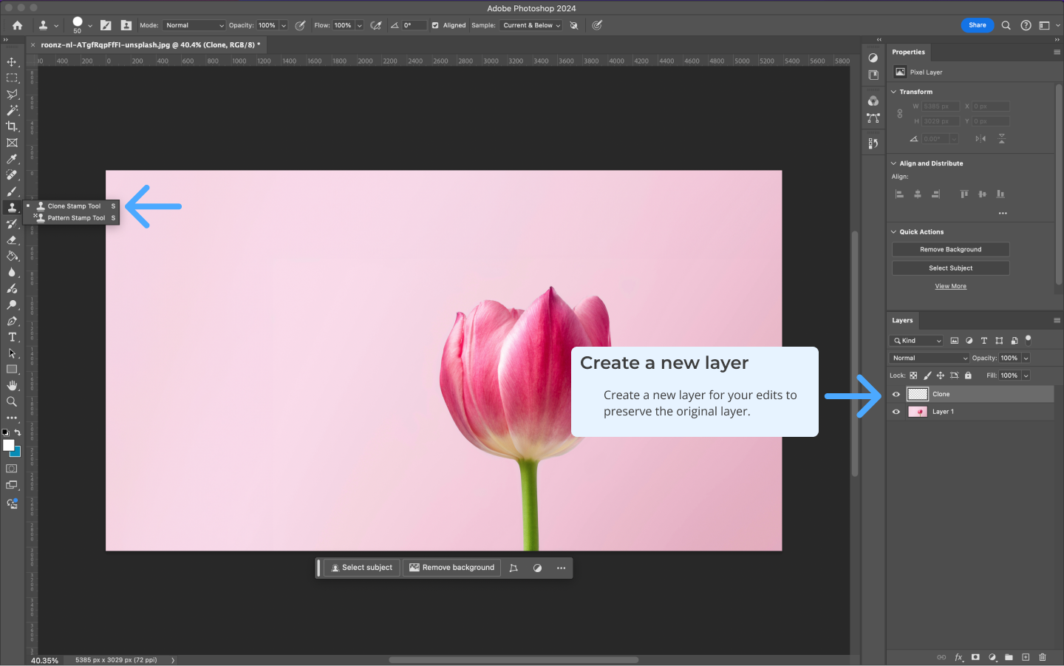Viewport: 1064px width, 666px height.
Task: Open the View More link
Action: (950, 287)
